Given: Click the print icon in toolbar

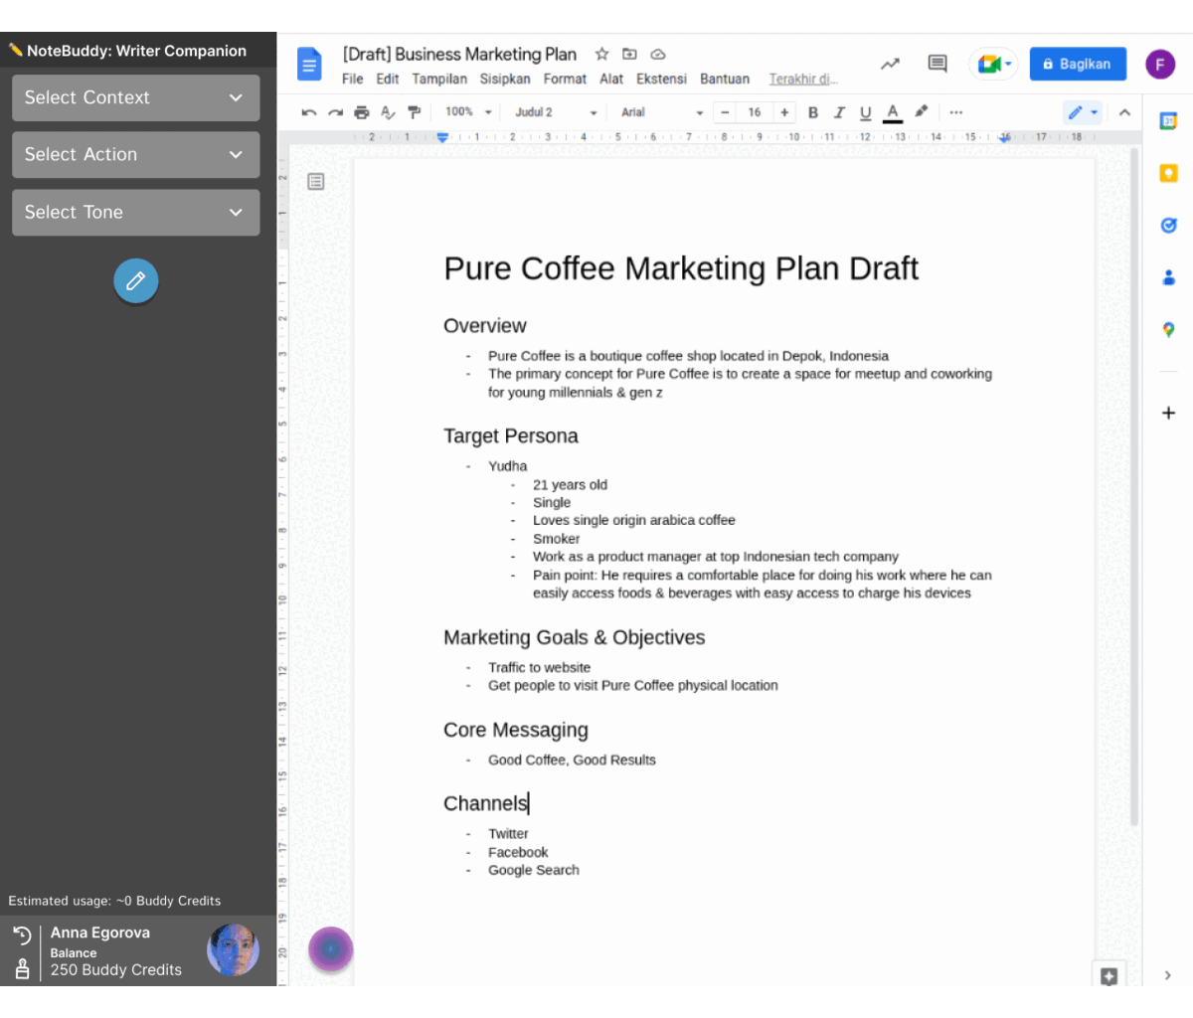Looking at the screenshot, I should click(362, 112).
